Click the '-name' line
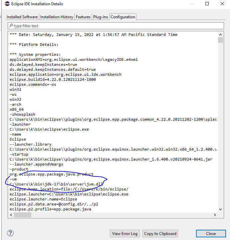 click(x=15, y=134)
